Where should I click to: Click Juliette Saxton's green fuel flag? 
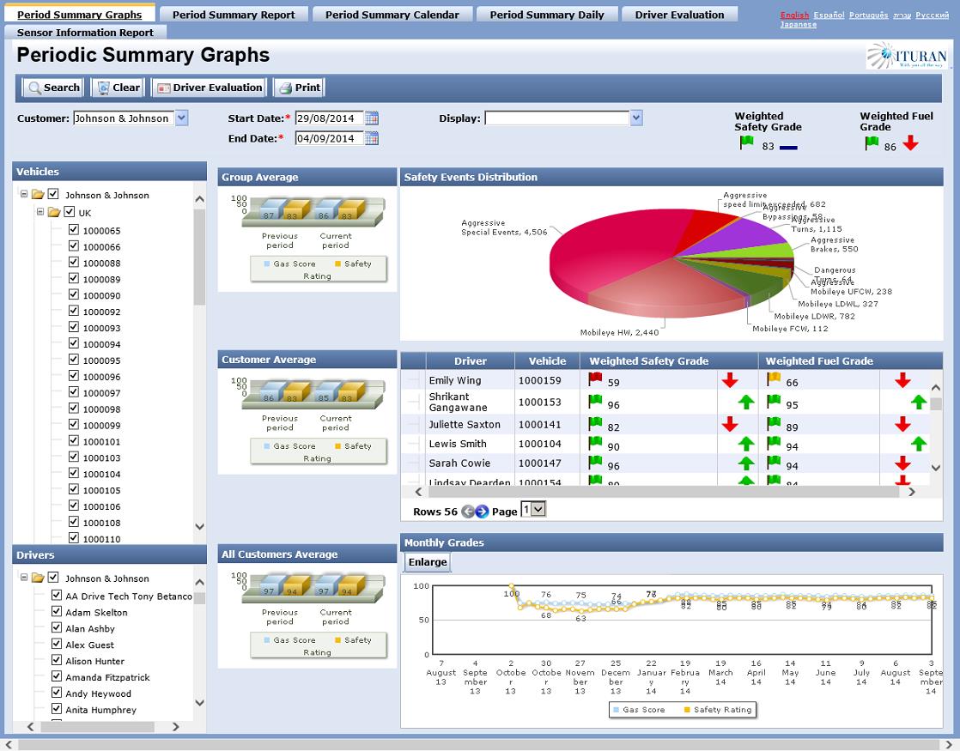pyautogui.click(x=774, y=423)
